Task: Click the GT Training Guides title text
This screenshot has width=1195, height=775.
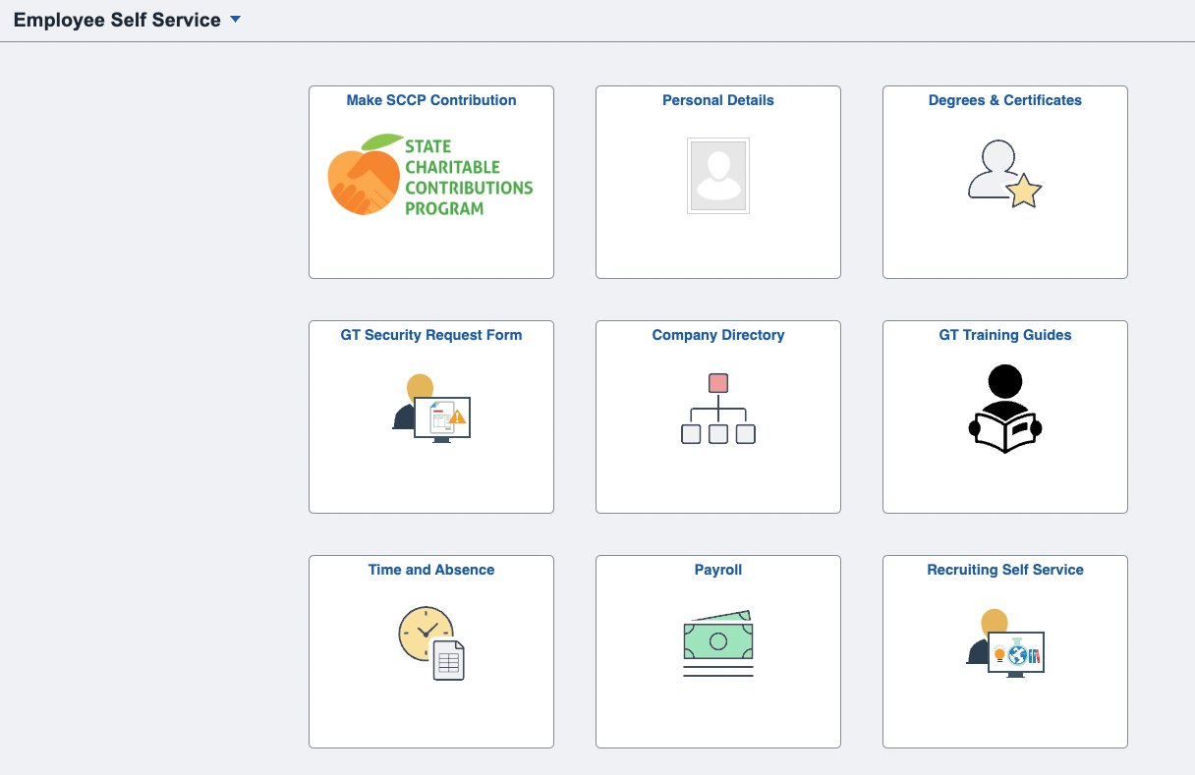Action: coord(1005,335)
